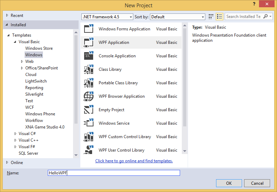The width and height of the screenshot is (277, 192).
Task: Click OK to create the project
Action: [x=229, y=183]
